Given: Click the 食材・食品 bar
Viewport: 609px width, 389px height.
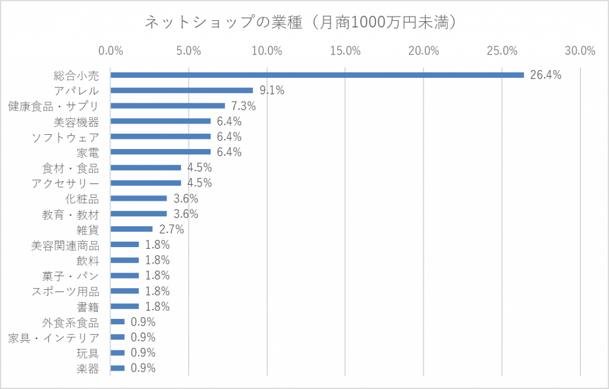Looking at the screenshot, I should (x=146, y=167).
